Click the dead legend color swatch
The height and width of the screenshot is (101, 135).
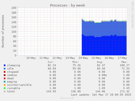coord(5,78)
